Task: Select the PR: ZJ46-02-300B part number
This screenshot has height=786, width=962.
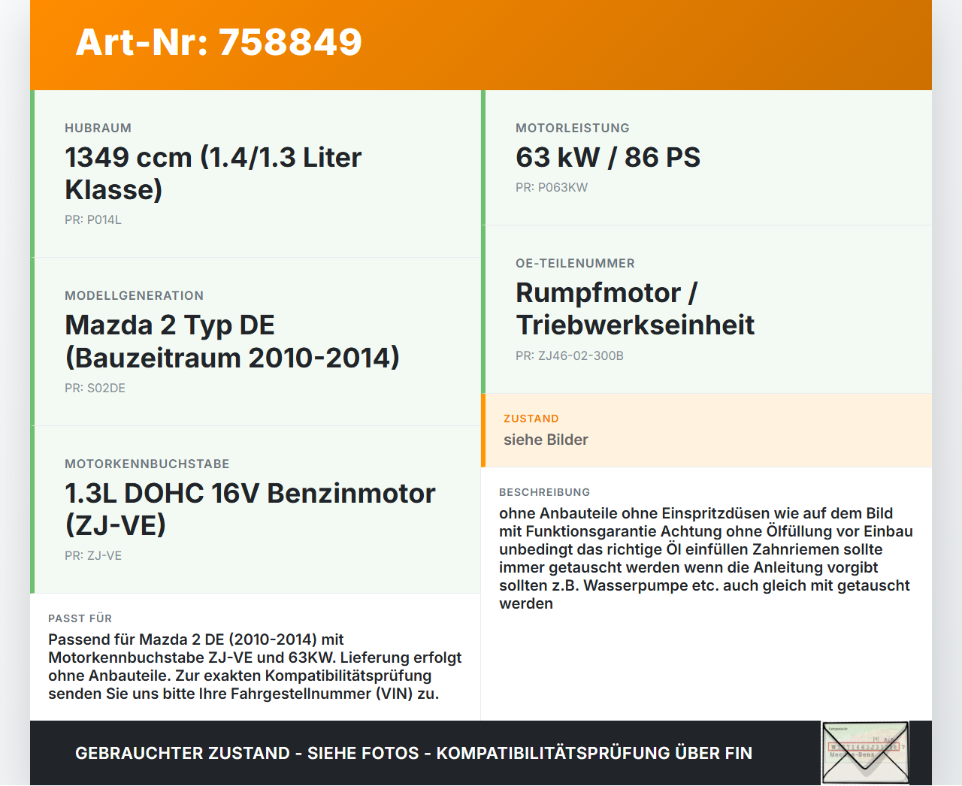Action: point(570,355)
